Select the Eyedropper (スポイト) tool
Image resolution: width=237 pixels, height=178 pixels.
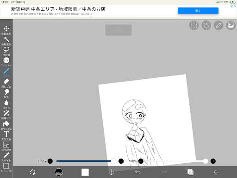pos(6,157)
